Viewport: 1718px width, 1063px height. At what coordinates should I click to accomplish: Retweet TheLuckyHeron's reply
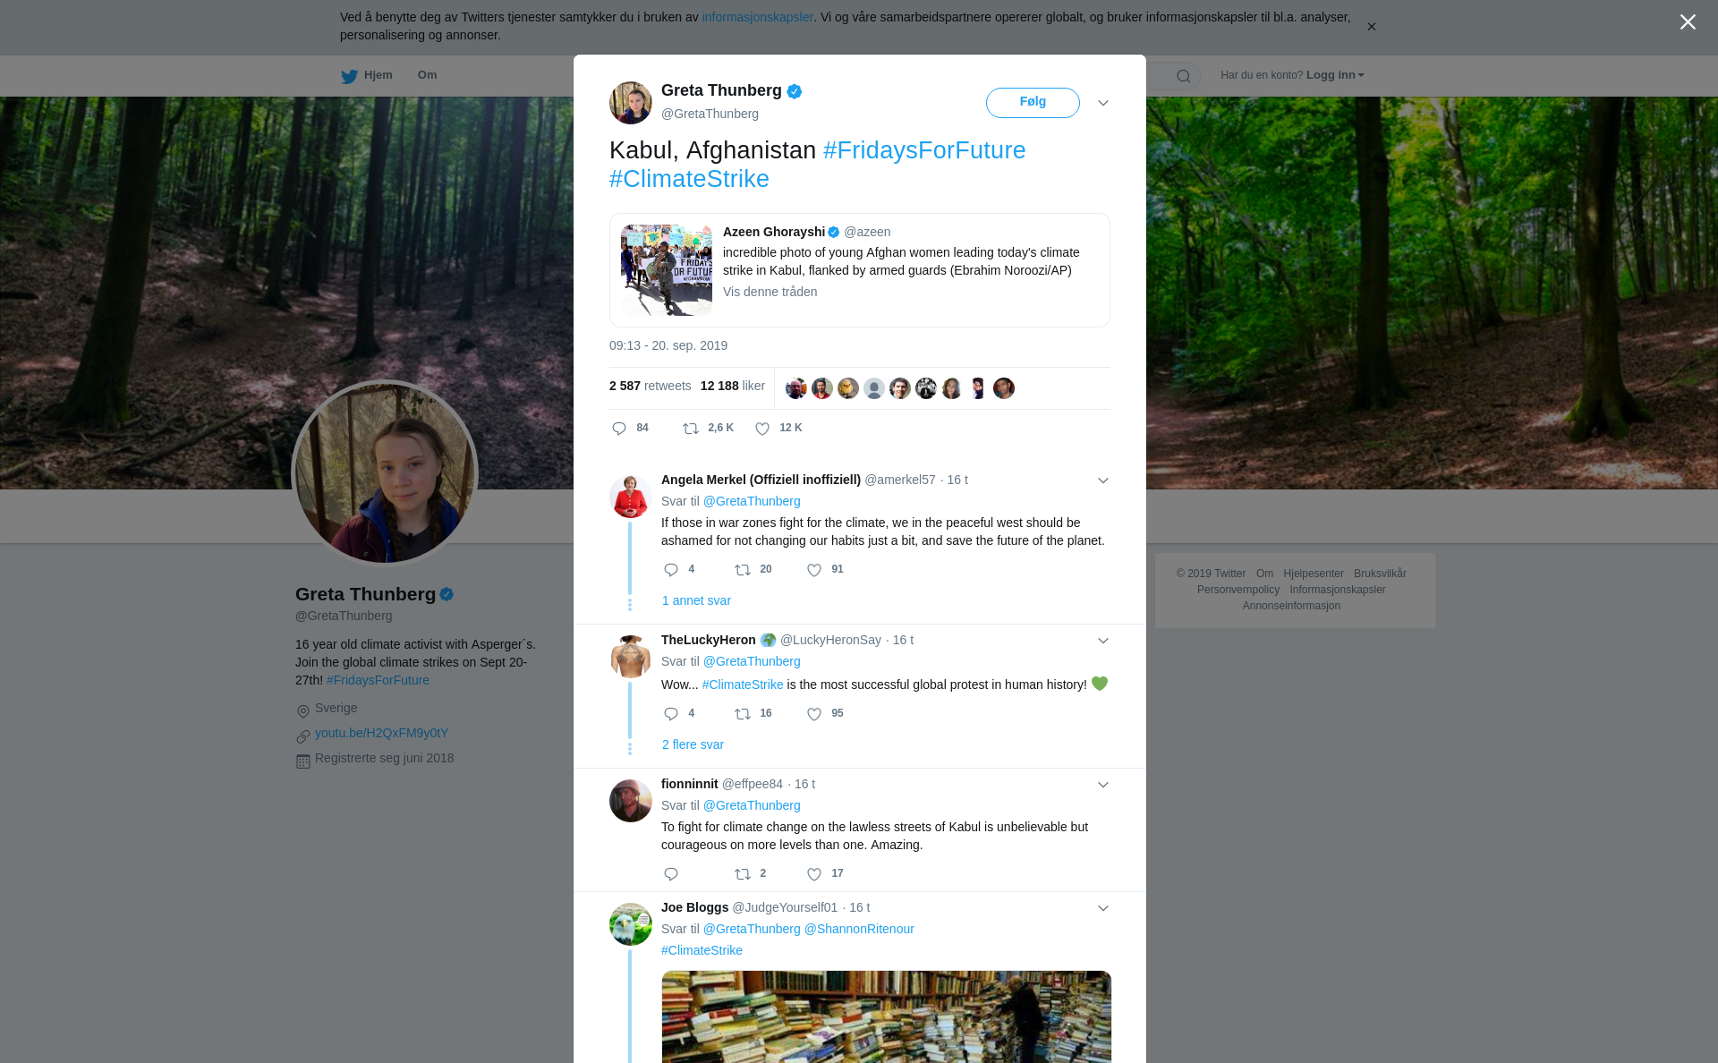(x=743, y=714)
